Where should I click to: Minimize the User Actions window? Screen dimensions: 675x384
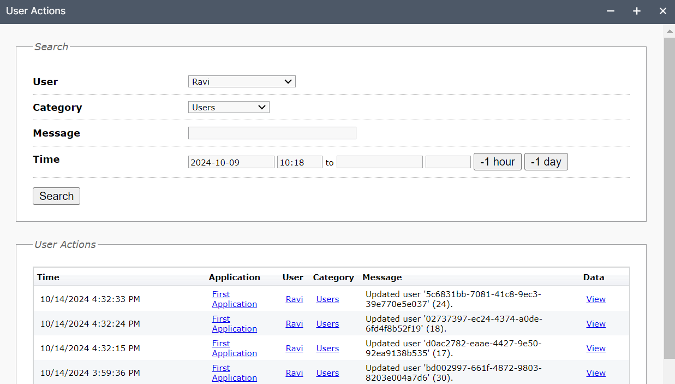tap(611, 11)
